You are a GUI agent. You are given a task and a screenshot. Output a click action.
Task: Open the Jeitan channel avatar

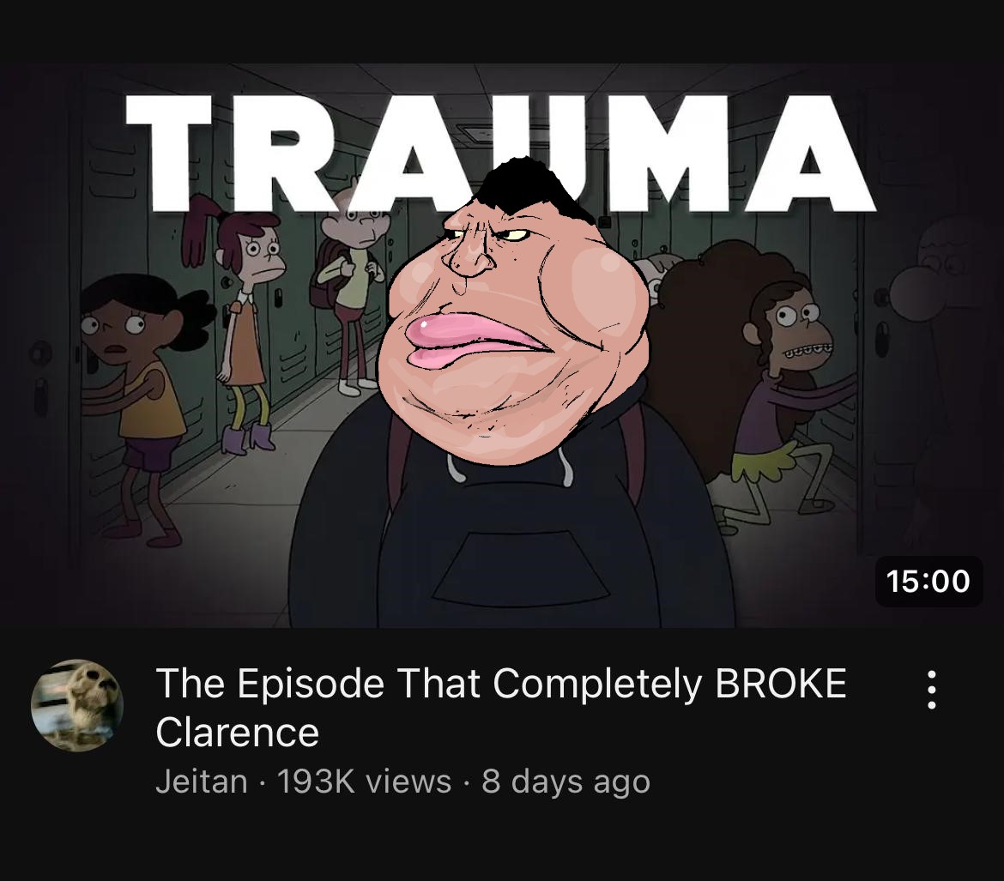pyautogui.click(x=77, y=705)
